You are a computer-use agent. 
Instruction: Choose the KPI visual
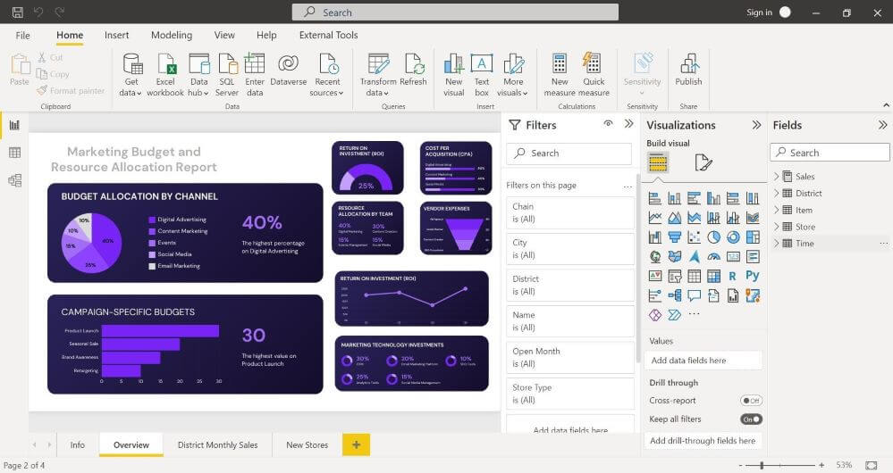pos(655,277)
